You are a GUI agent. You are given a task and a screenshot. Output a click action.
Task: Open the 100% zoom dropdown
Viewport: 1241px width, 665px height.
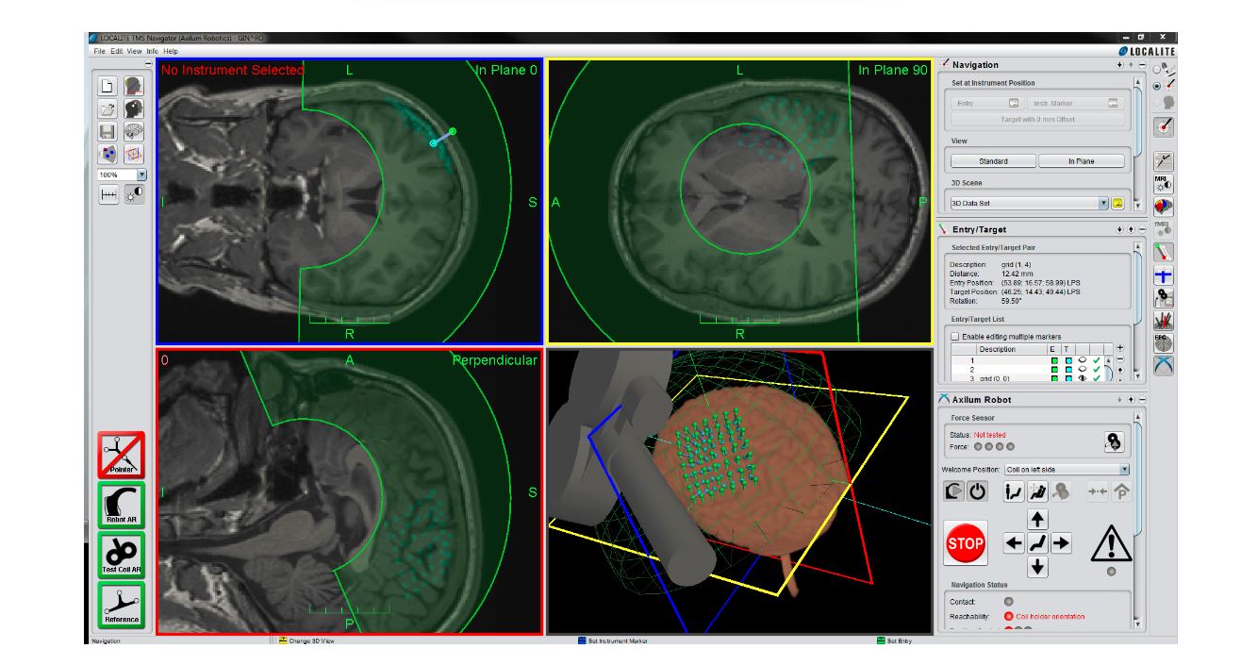coord(142,175)
